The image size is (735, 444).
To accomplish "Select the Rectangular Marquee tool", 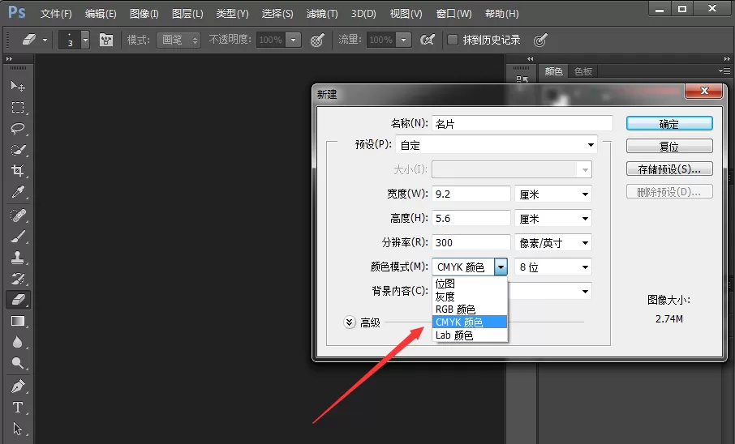I will point(18,107).
